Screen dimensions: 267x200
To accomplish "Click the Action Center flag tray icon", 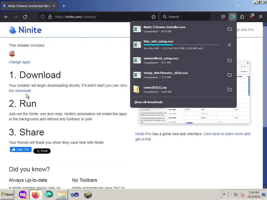I will [229, 194].
